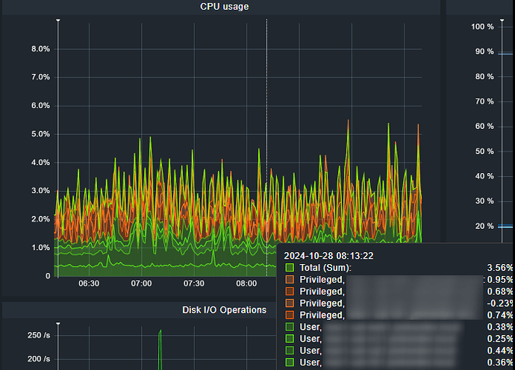Click the 2.0% CPU axis label
The width and height of the screenshot is (515, 370).
click(x=41, y=219)
